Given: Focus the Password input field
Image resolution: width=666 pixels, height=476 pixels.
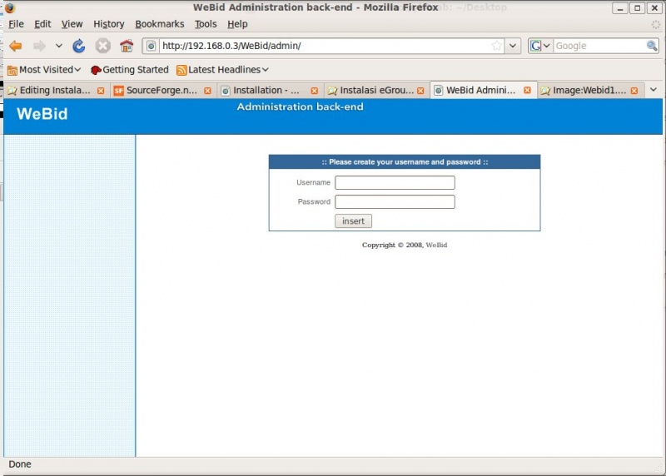Looking at the screenshot, I should click(x=395, y=201).
